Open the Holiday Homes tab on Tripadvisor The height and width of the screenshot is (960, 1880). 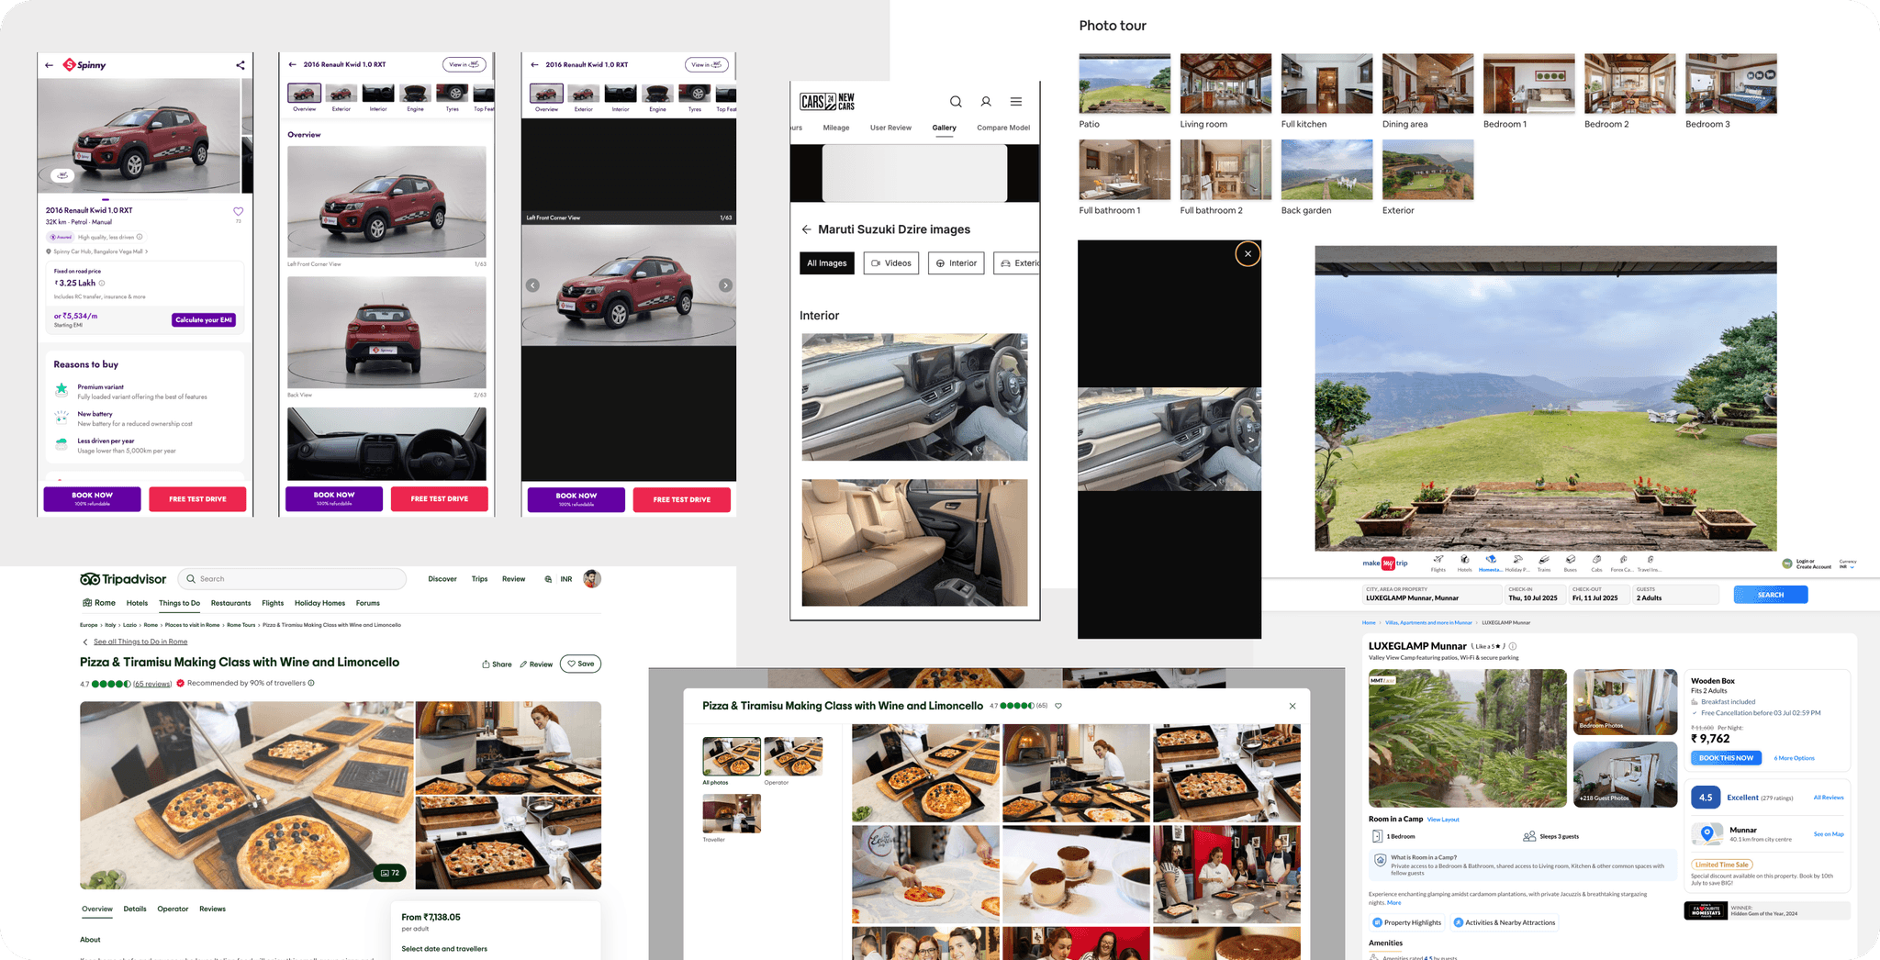tap(319, 603)
